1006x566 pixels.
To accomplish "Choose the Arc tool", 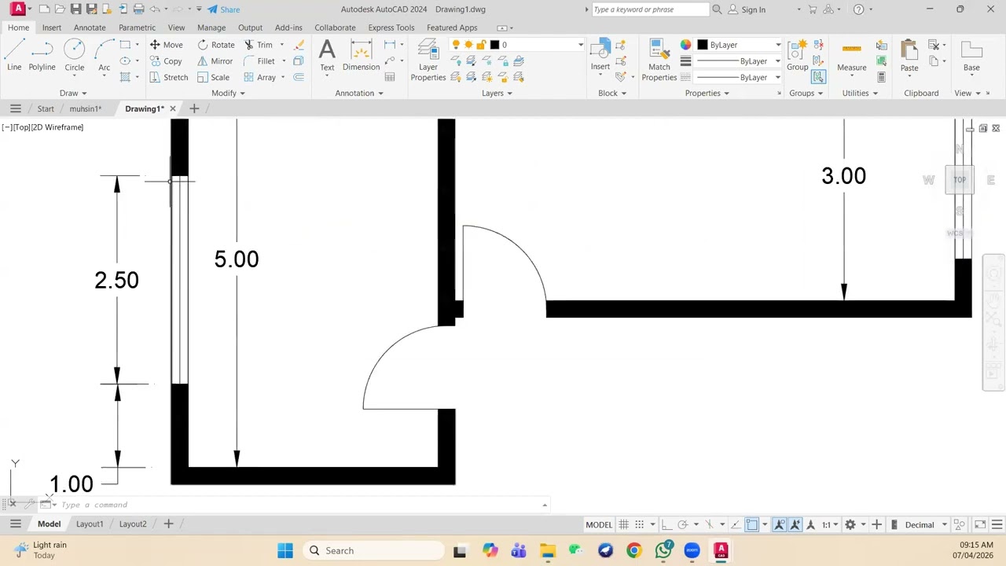I will pyautogui.click(x=105, y=57).
